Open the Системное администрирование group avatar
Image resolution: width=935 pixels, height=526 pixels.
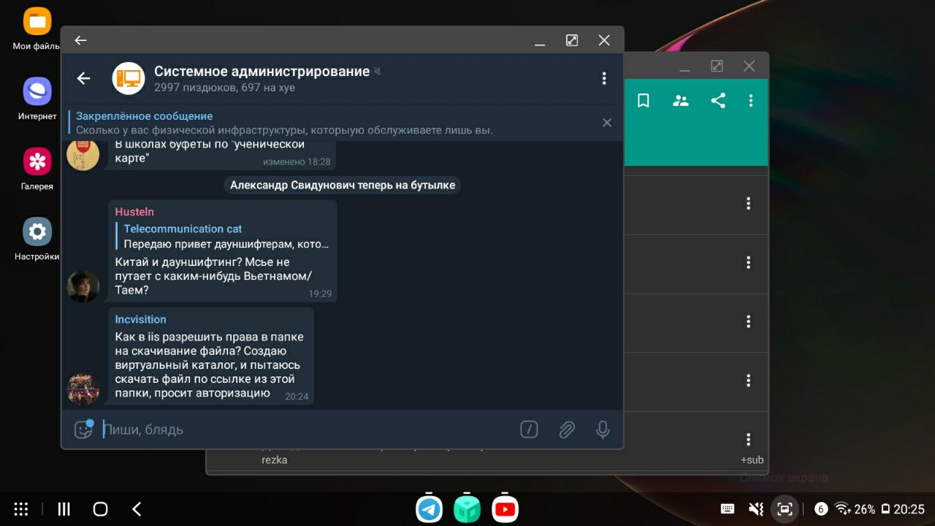pyautogui.click(x=129, y=78)
